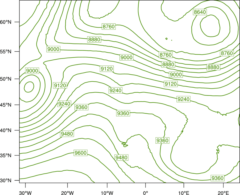This screenshot has width=240, height=195.
Task: Select the 9000 label near 55°N left
Action: (x=53, y=49)
